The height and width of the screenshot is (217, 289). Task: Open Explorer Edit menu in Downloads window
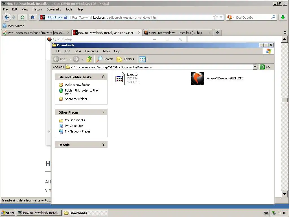click(x=67, y=51)
